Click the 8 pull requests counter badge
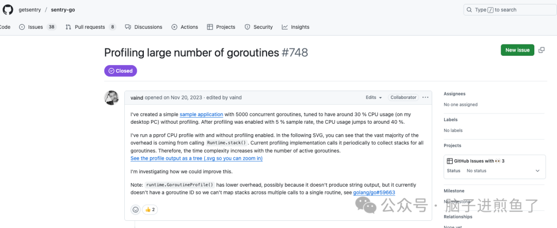Screen dimensions: 557x228 point(112,27)
